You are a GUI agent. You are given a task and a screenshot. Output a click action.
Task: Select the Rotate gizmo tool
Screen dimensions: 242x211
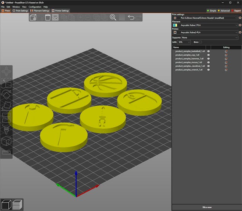pos(6,95)
